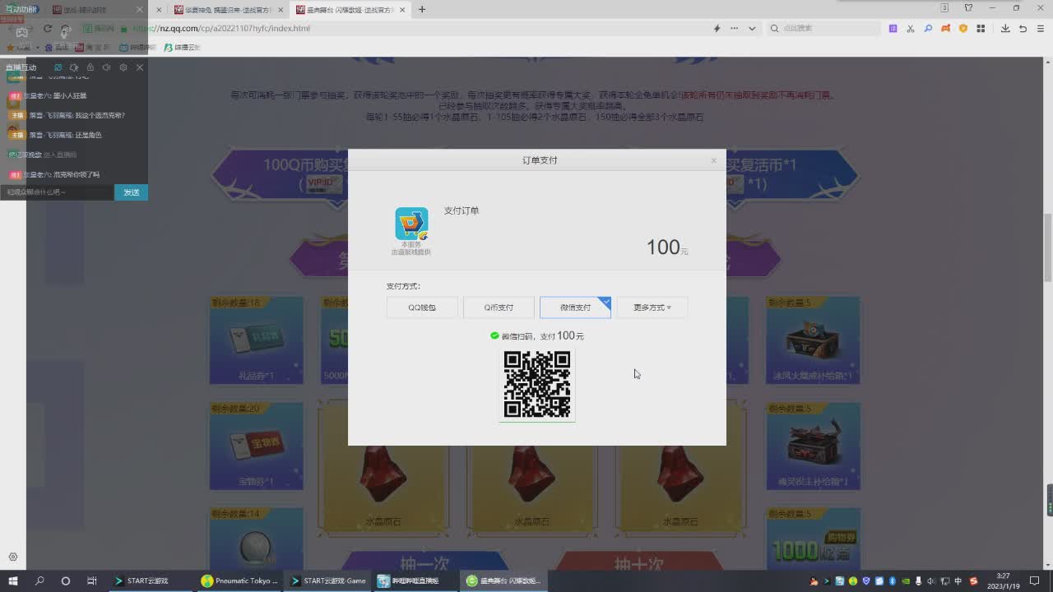Open the address bar three-dots menu
Viewport: 1053px width, 592px height.
pyautogui.click(x=734, y=28)
